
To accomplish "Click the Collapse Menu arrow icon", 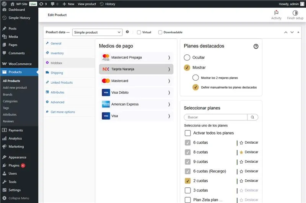I will (4, 198).
